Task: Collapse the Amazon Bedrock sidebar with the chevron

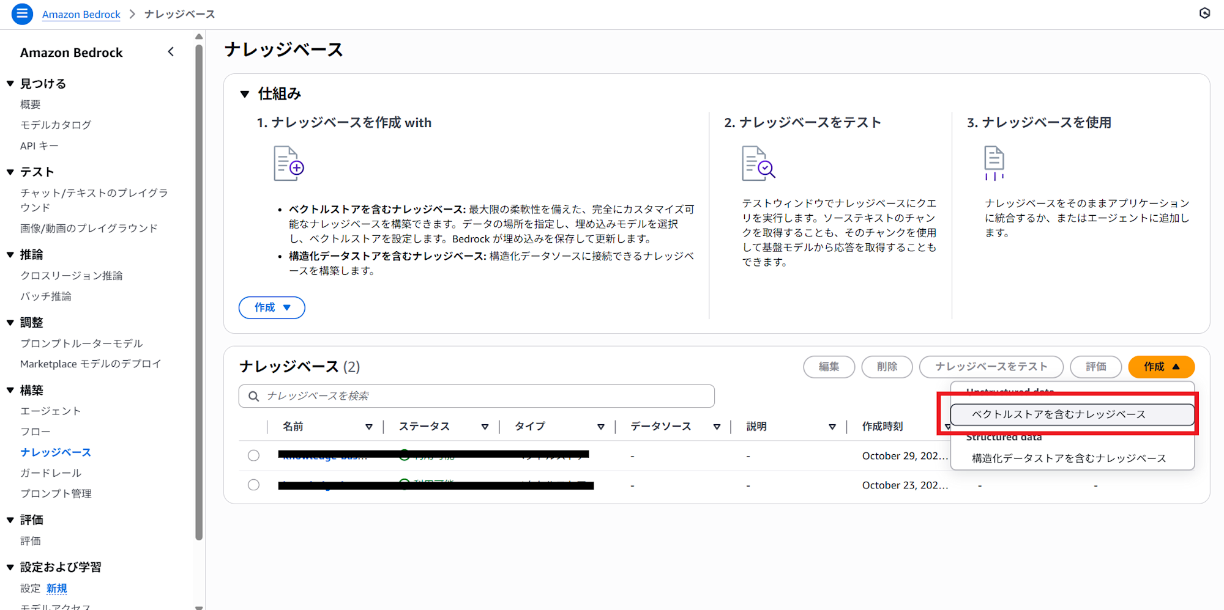Action: tap(171, 52)
